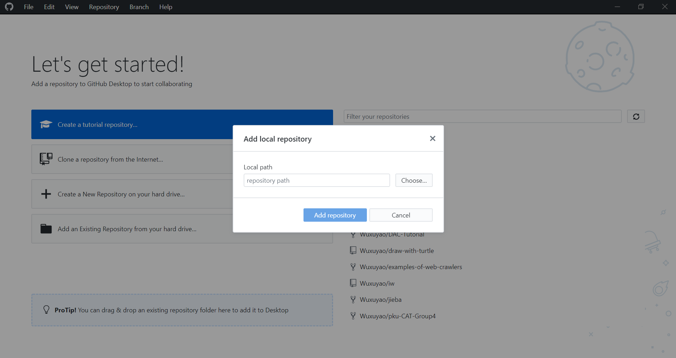The width and height of the screenshot is (676, 358).
Task: Click the repository path input field
Action: point(316,180)
